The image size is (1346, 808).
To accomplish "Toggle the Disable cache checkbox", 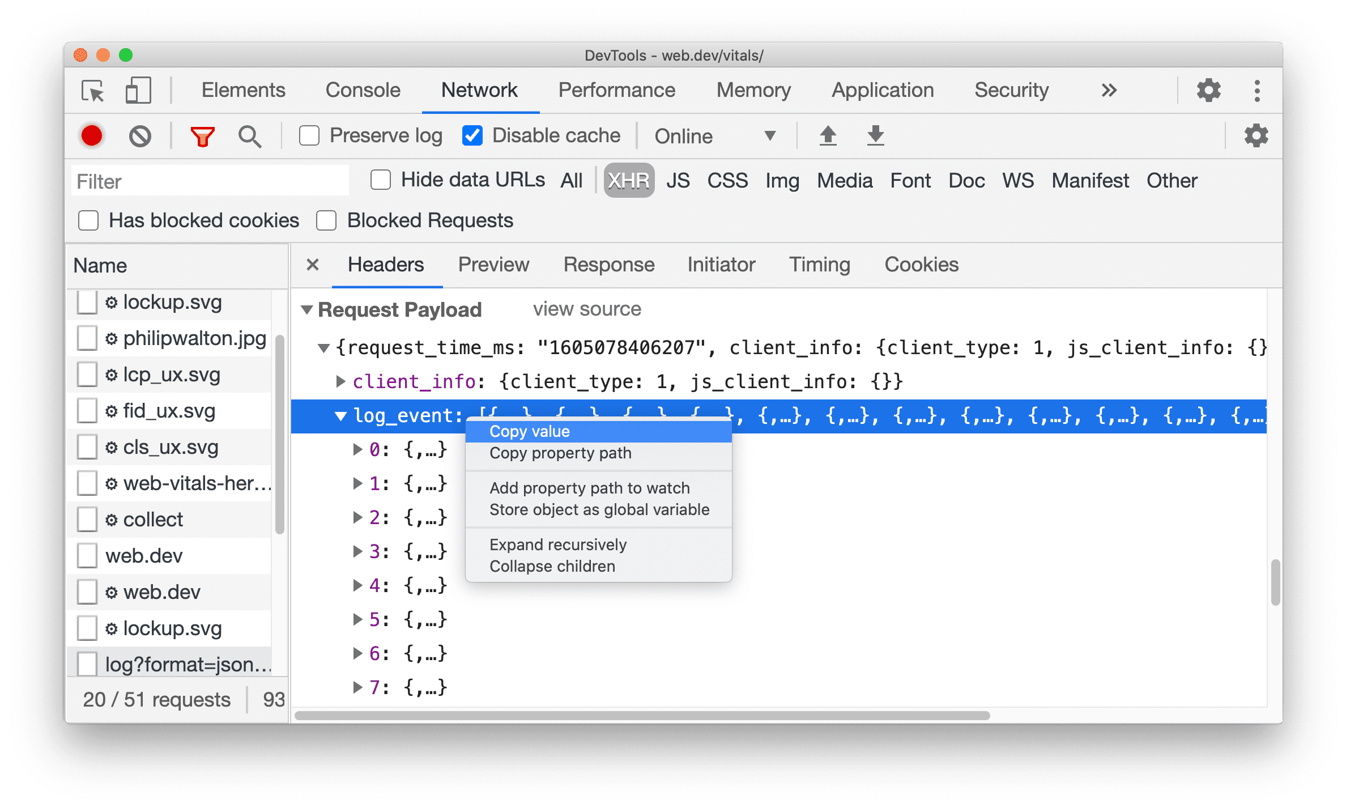I will 471,135.
